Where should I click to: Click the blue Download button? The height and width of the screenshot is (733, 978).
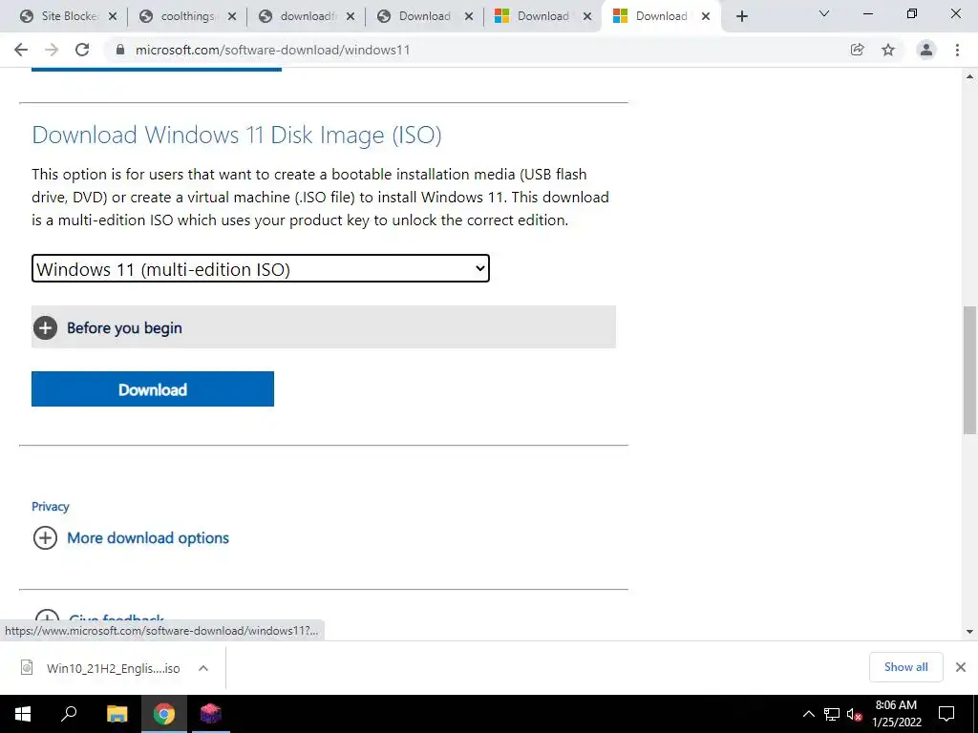[153, 389]
